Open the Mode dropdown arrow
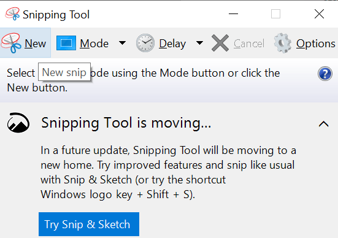 122,43
